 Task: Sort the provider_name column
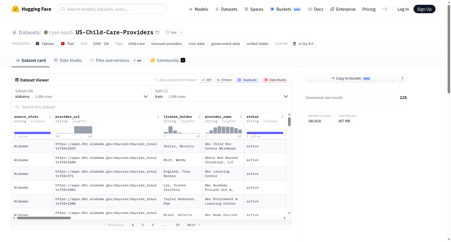click(x=241, y=117)
